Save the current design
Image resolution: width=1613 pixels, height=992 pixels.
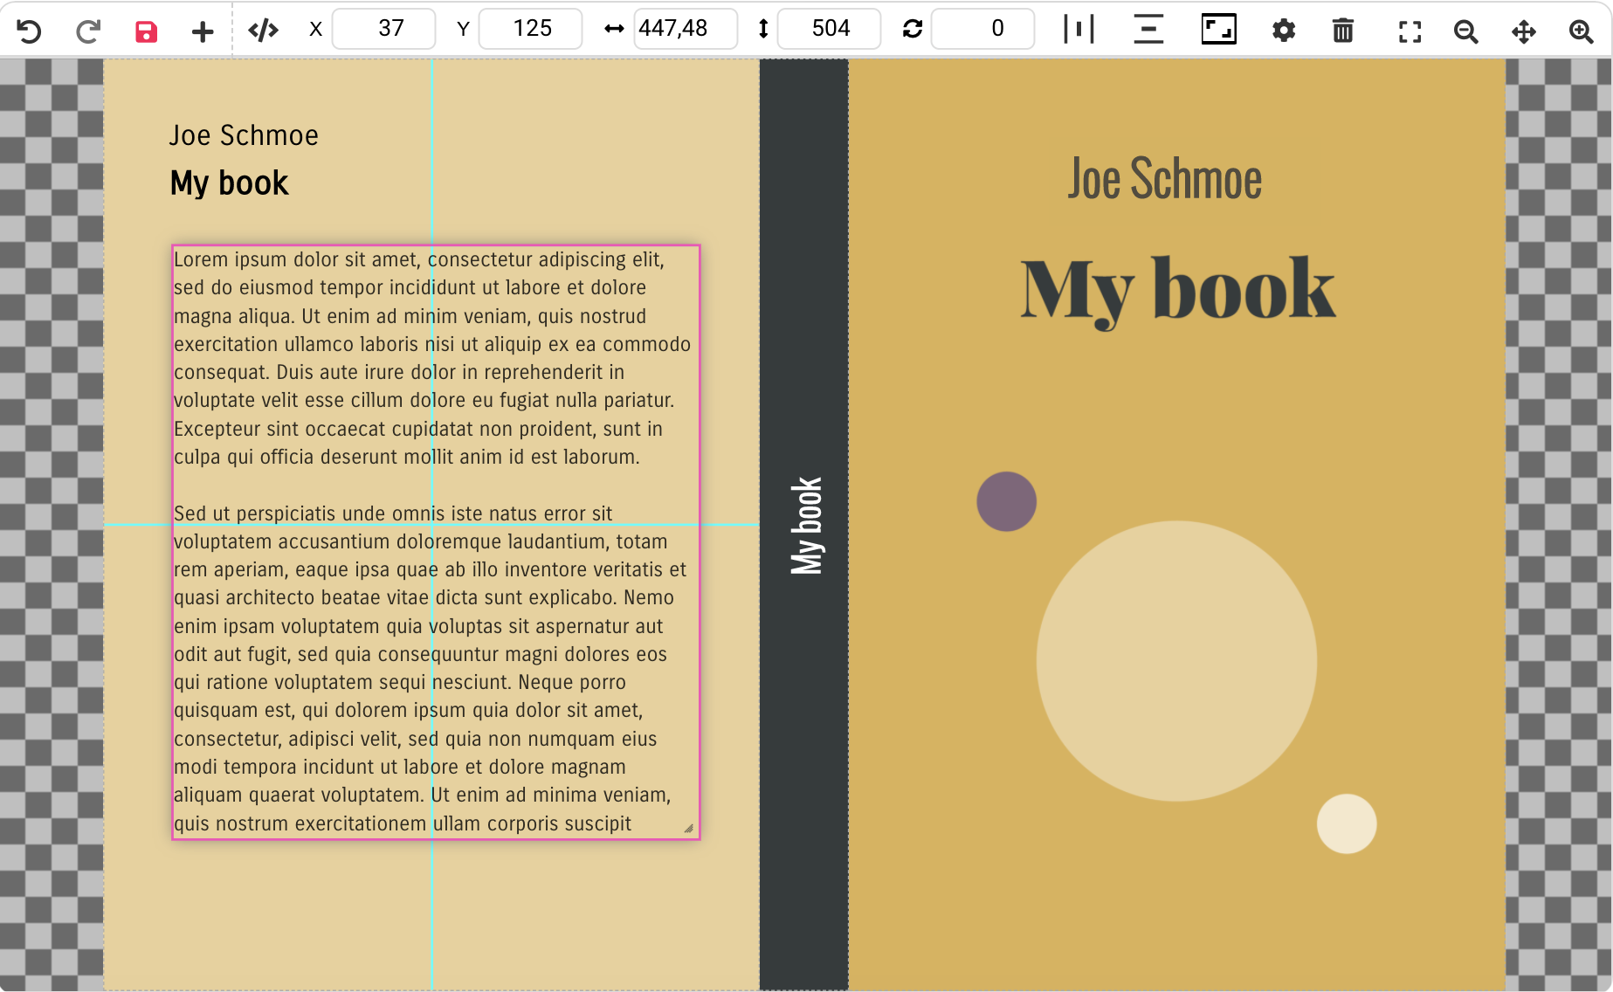click(x=145, y=30)
